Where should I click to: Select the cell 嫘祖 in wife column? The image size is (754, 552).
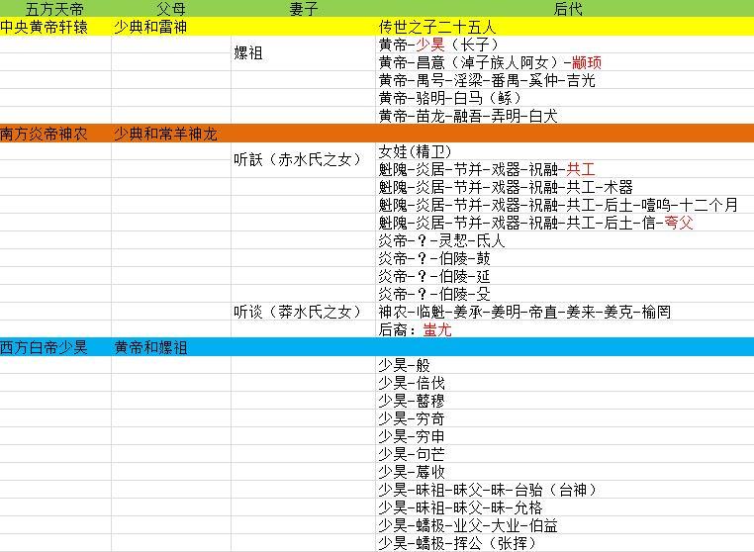pos(304,53)
